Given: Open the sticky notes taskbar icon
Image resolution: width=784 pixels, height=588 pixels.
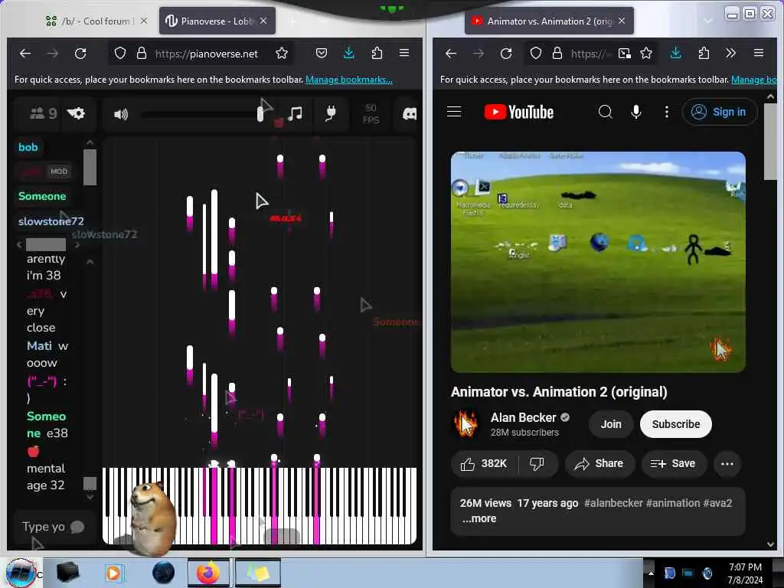Looking at the screenshot, I should coord(258,573).
